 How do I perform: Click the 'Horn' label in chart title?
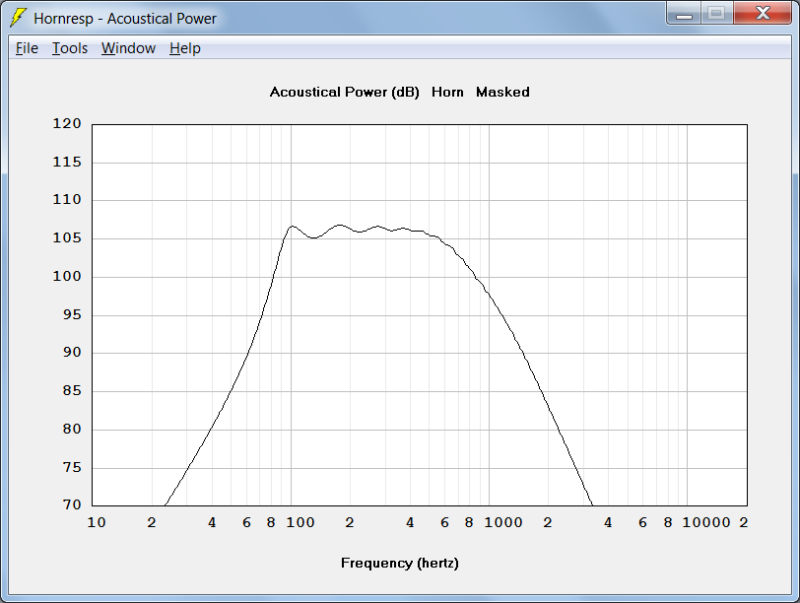[447, 93]
